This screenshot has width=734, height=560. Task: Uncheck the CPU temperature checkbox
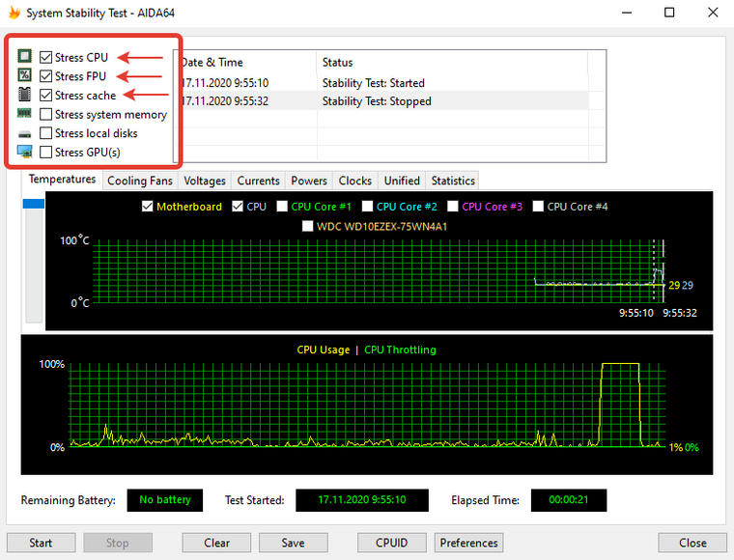pyautogui.click(x=238, y=207)
